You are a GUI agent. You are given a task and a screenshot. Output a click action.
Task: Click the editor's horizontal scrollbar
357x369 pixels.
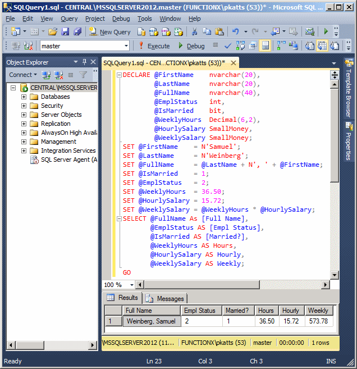[232, 285]
